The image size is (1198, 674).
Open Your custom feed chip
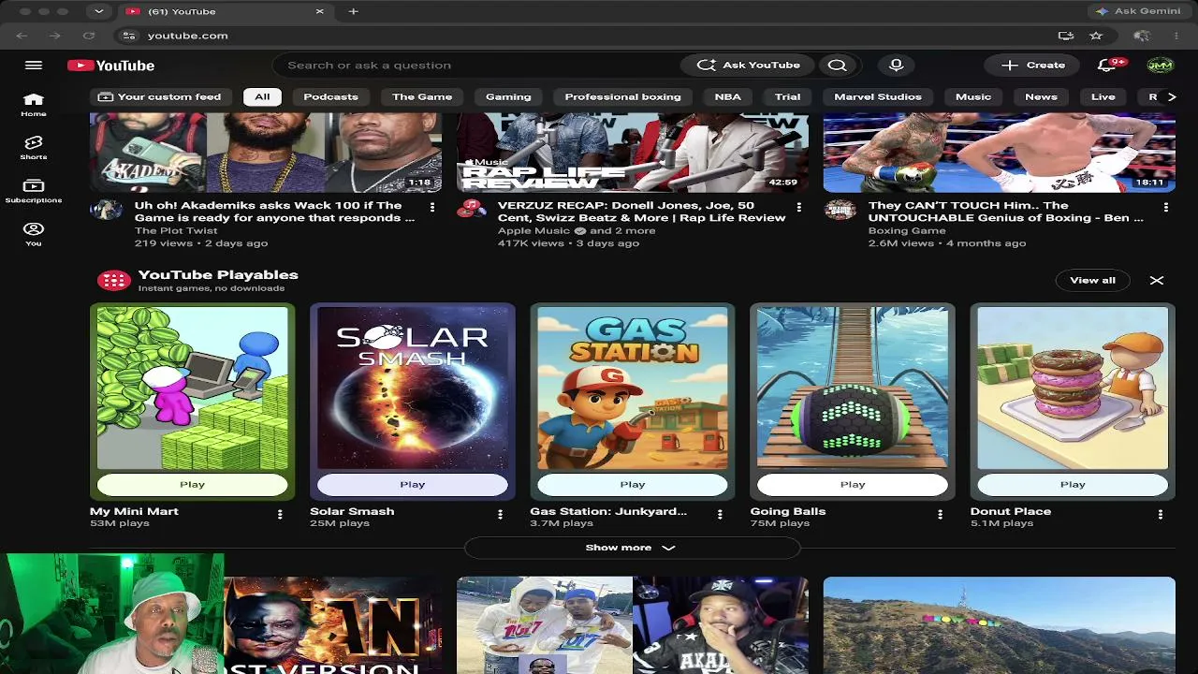160,96
